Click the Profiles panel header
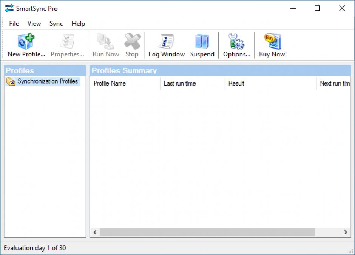This screenshot has width=355, height=255. 45,71
